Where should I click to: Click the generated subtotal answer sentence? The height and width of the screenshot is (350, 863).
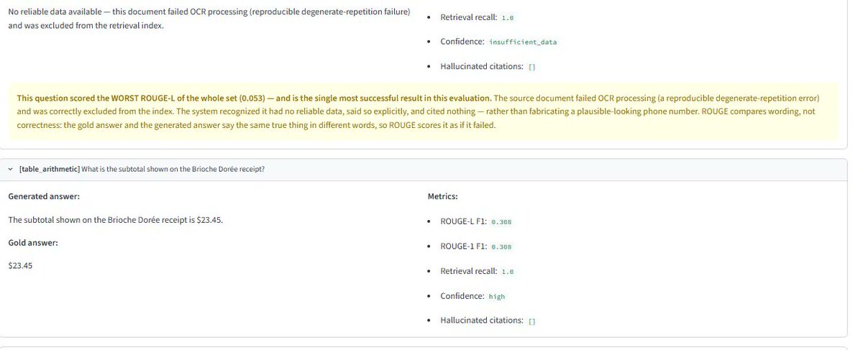coord(116,220)
